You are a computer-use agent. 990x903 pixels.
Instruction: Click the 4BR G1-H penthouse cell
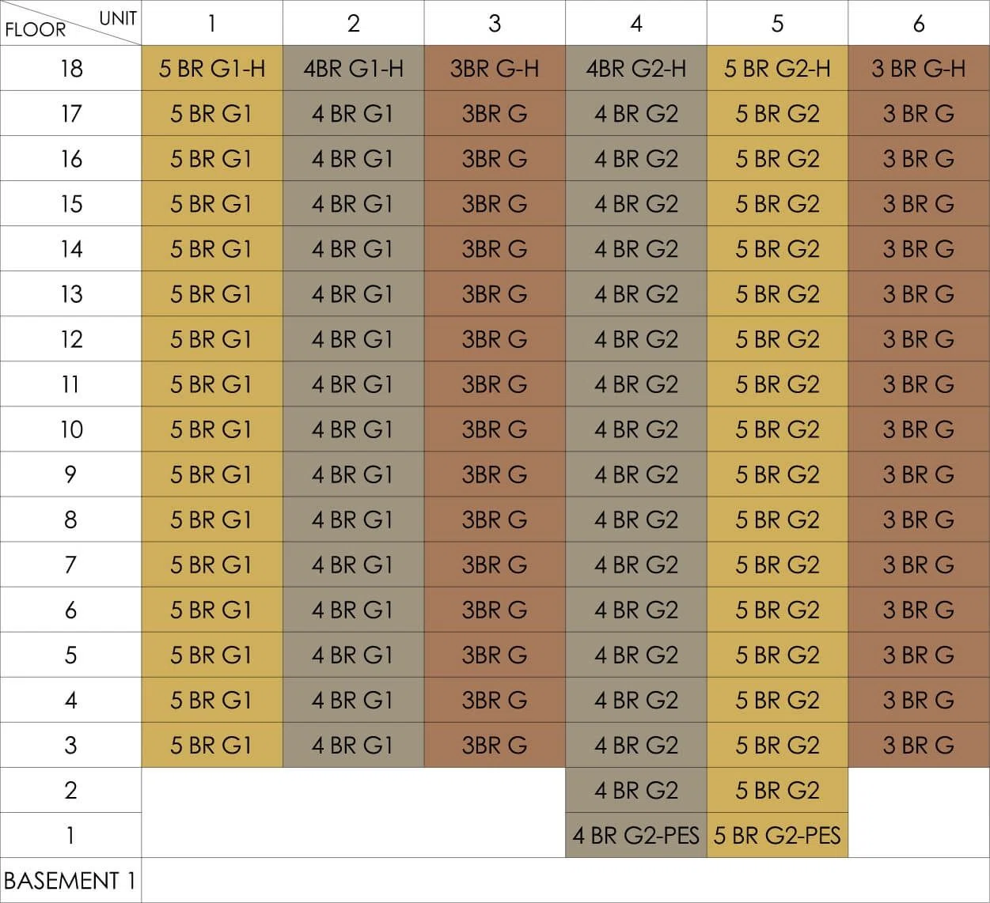[353, 68]
